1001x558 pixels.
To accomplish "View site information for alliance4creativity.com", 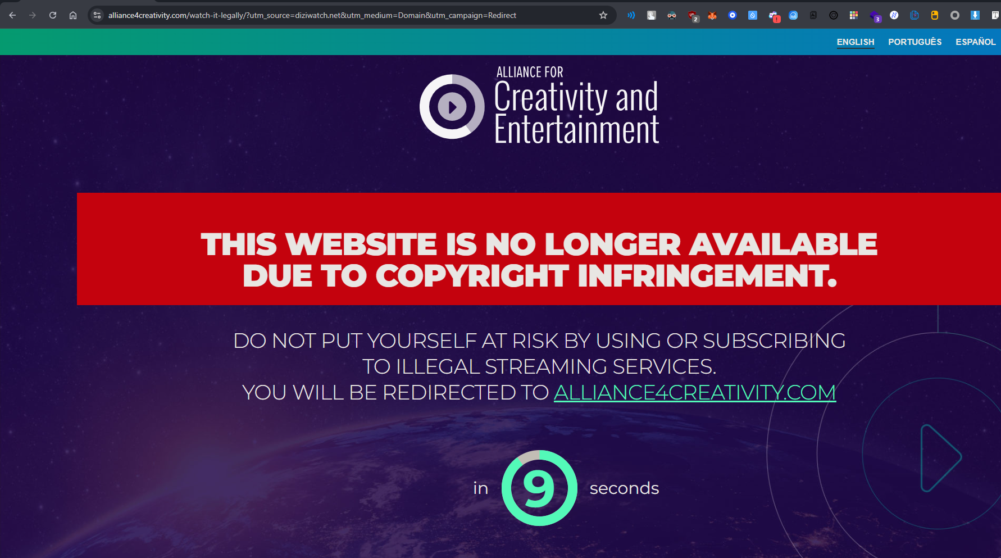I will tap(97, 15).
